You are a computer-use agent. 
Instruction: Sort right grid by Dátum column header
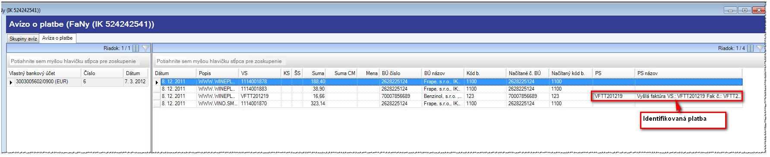pos(175,73)
